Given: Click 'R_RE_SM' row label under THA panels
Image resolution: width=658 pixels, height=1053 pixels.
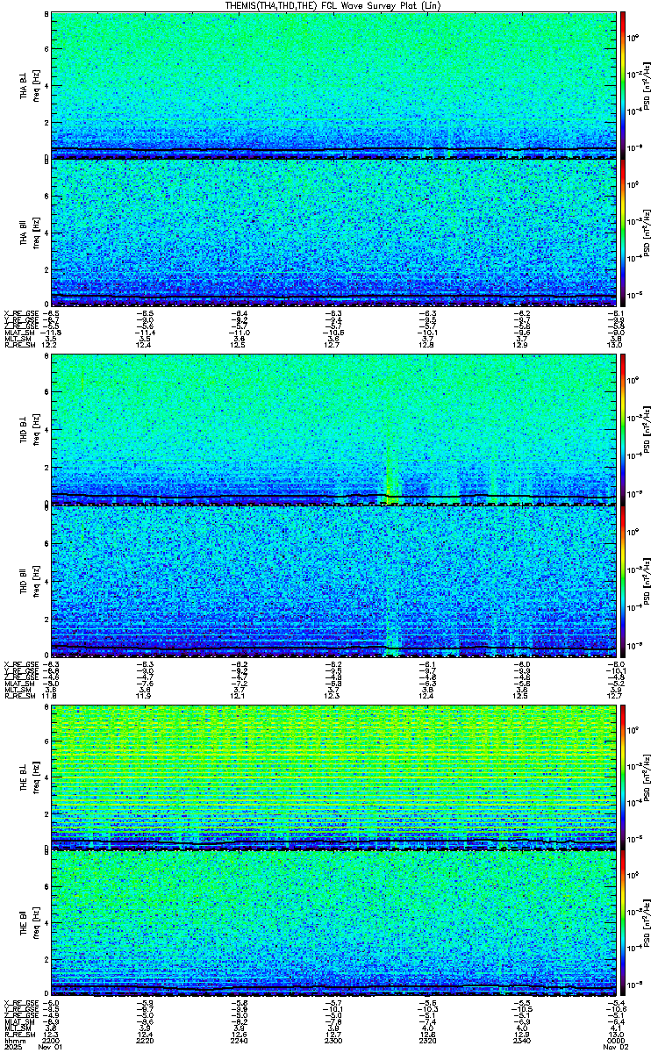Looking at the screenshot, I should [18, 345].
